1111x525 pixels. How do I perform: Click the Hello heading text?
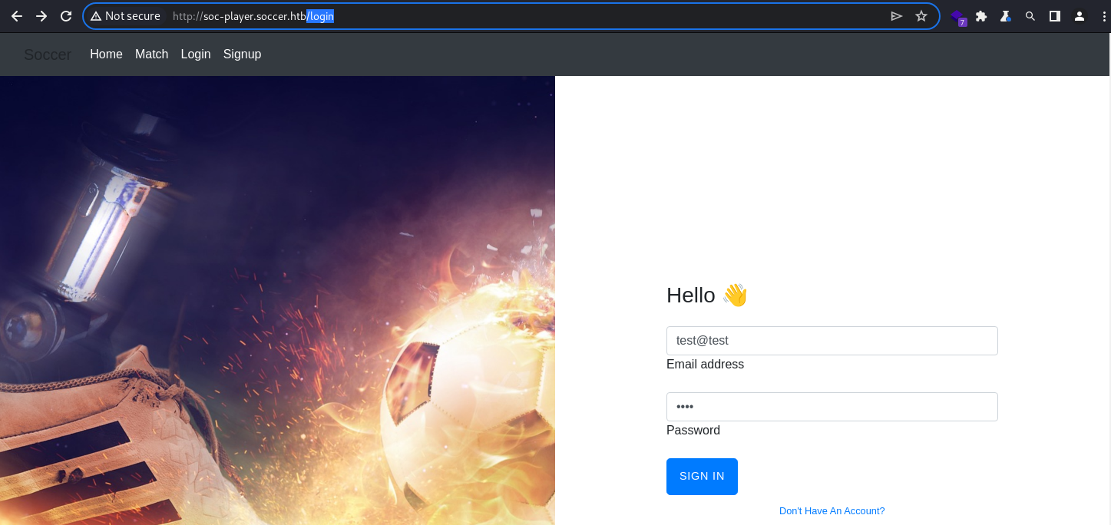(x=707, y=296)
